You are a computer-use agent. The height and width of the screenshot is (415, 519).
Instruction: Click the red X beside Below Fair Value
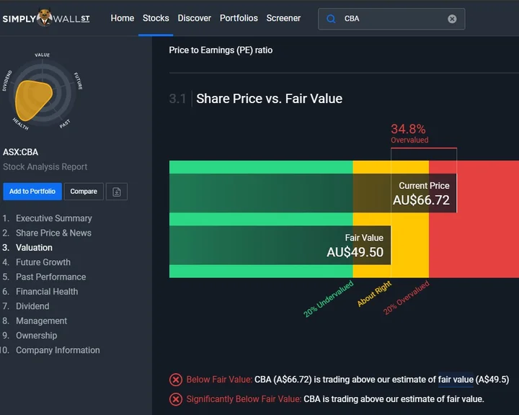pyautogui.click(x=176, y=380)
